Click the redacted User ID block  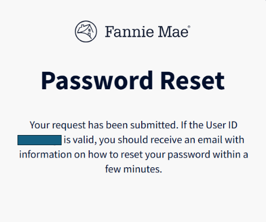click(40, 140)
